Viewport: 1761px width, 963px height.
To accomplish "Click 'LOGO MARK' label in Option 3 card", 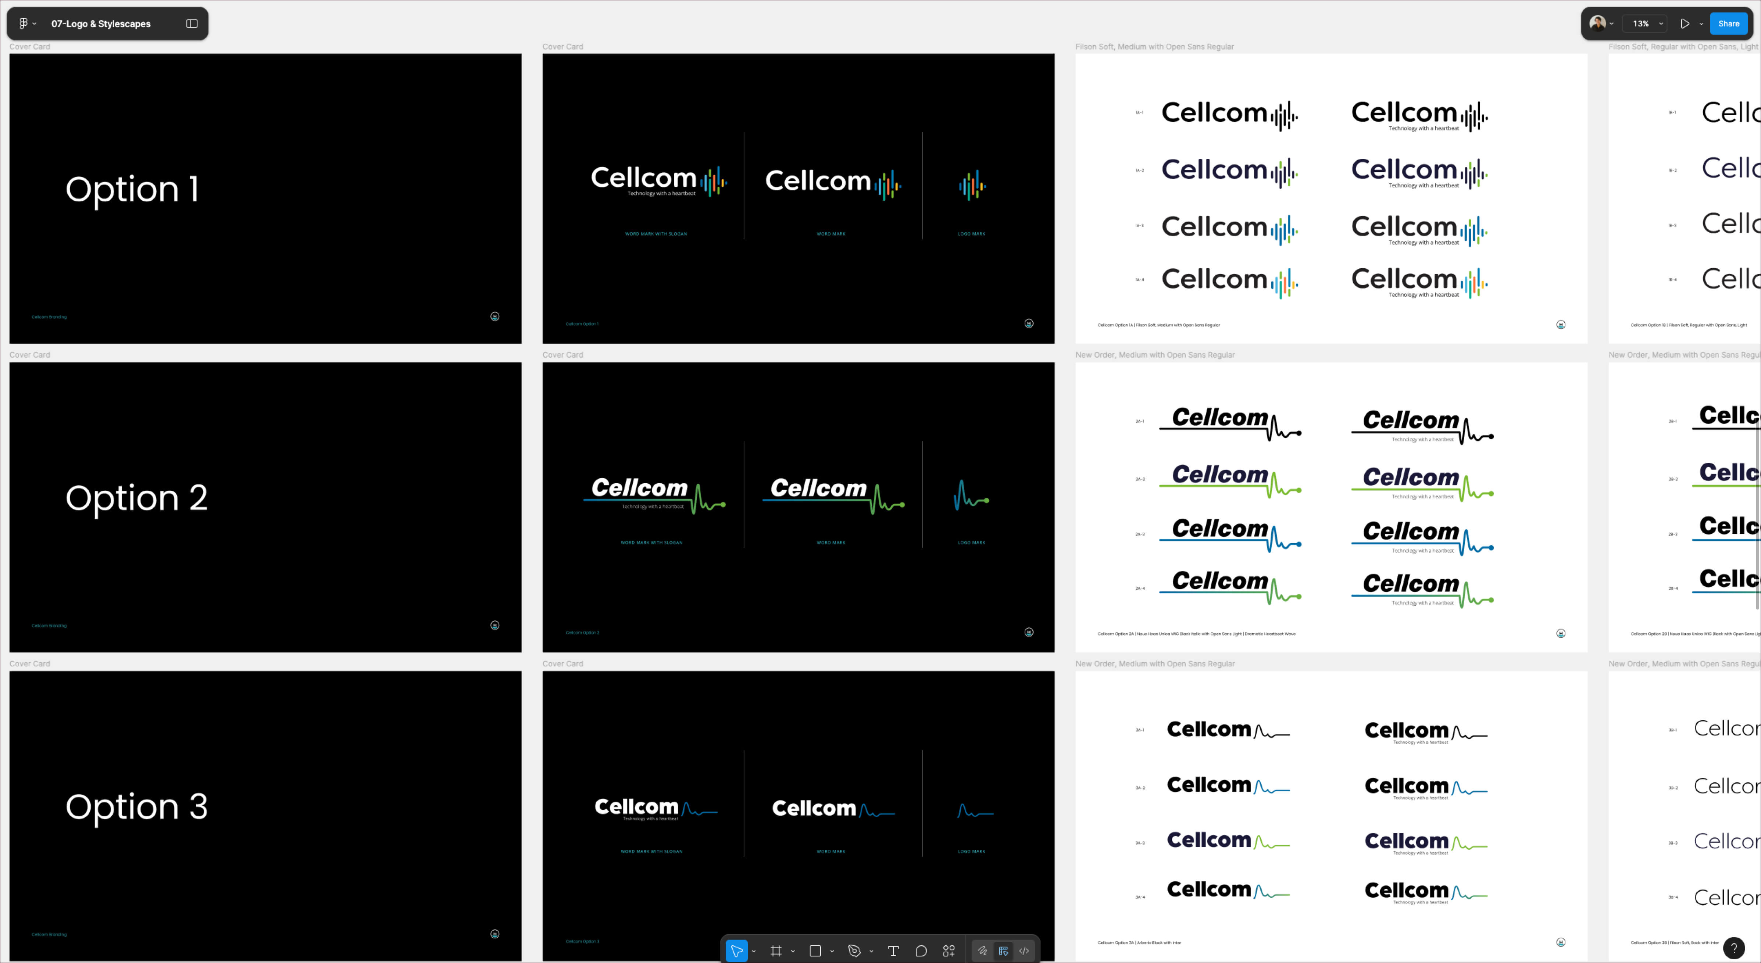I will click(x=971, y=852).
